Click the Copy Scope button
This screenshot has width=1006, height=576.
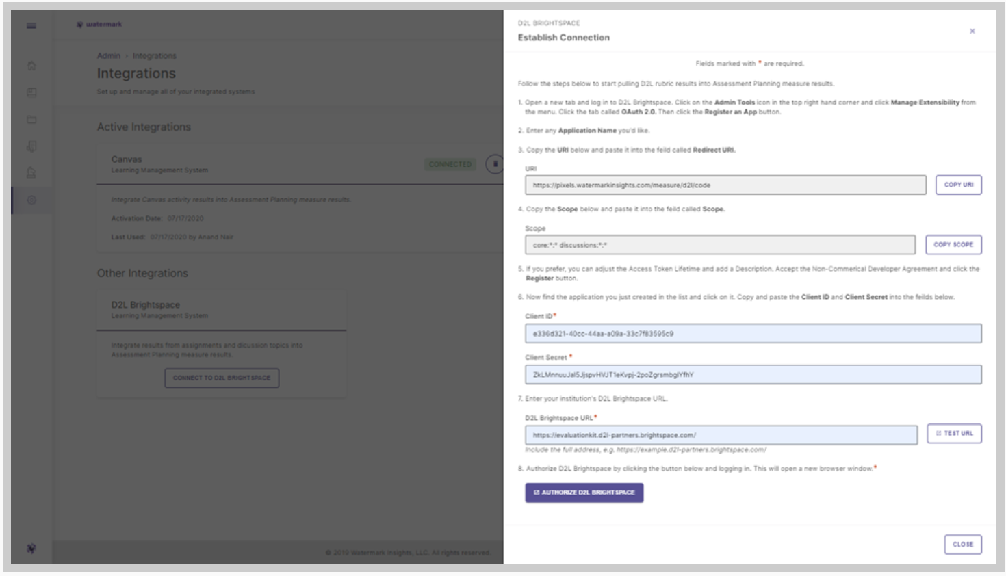(953, 244)
